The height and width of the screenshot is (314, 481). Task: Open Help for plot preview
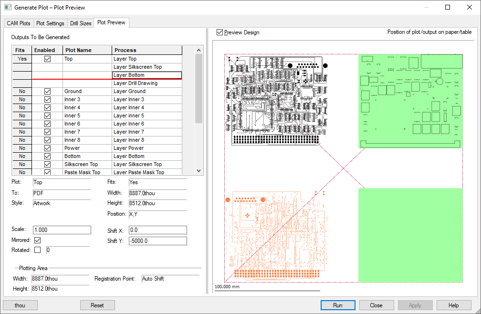pos(453,305)
